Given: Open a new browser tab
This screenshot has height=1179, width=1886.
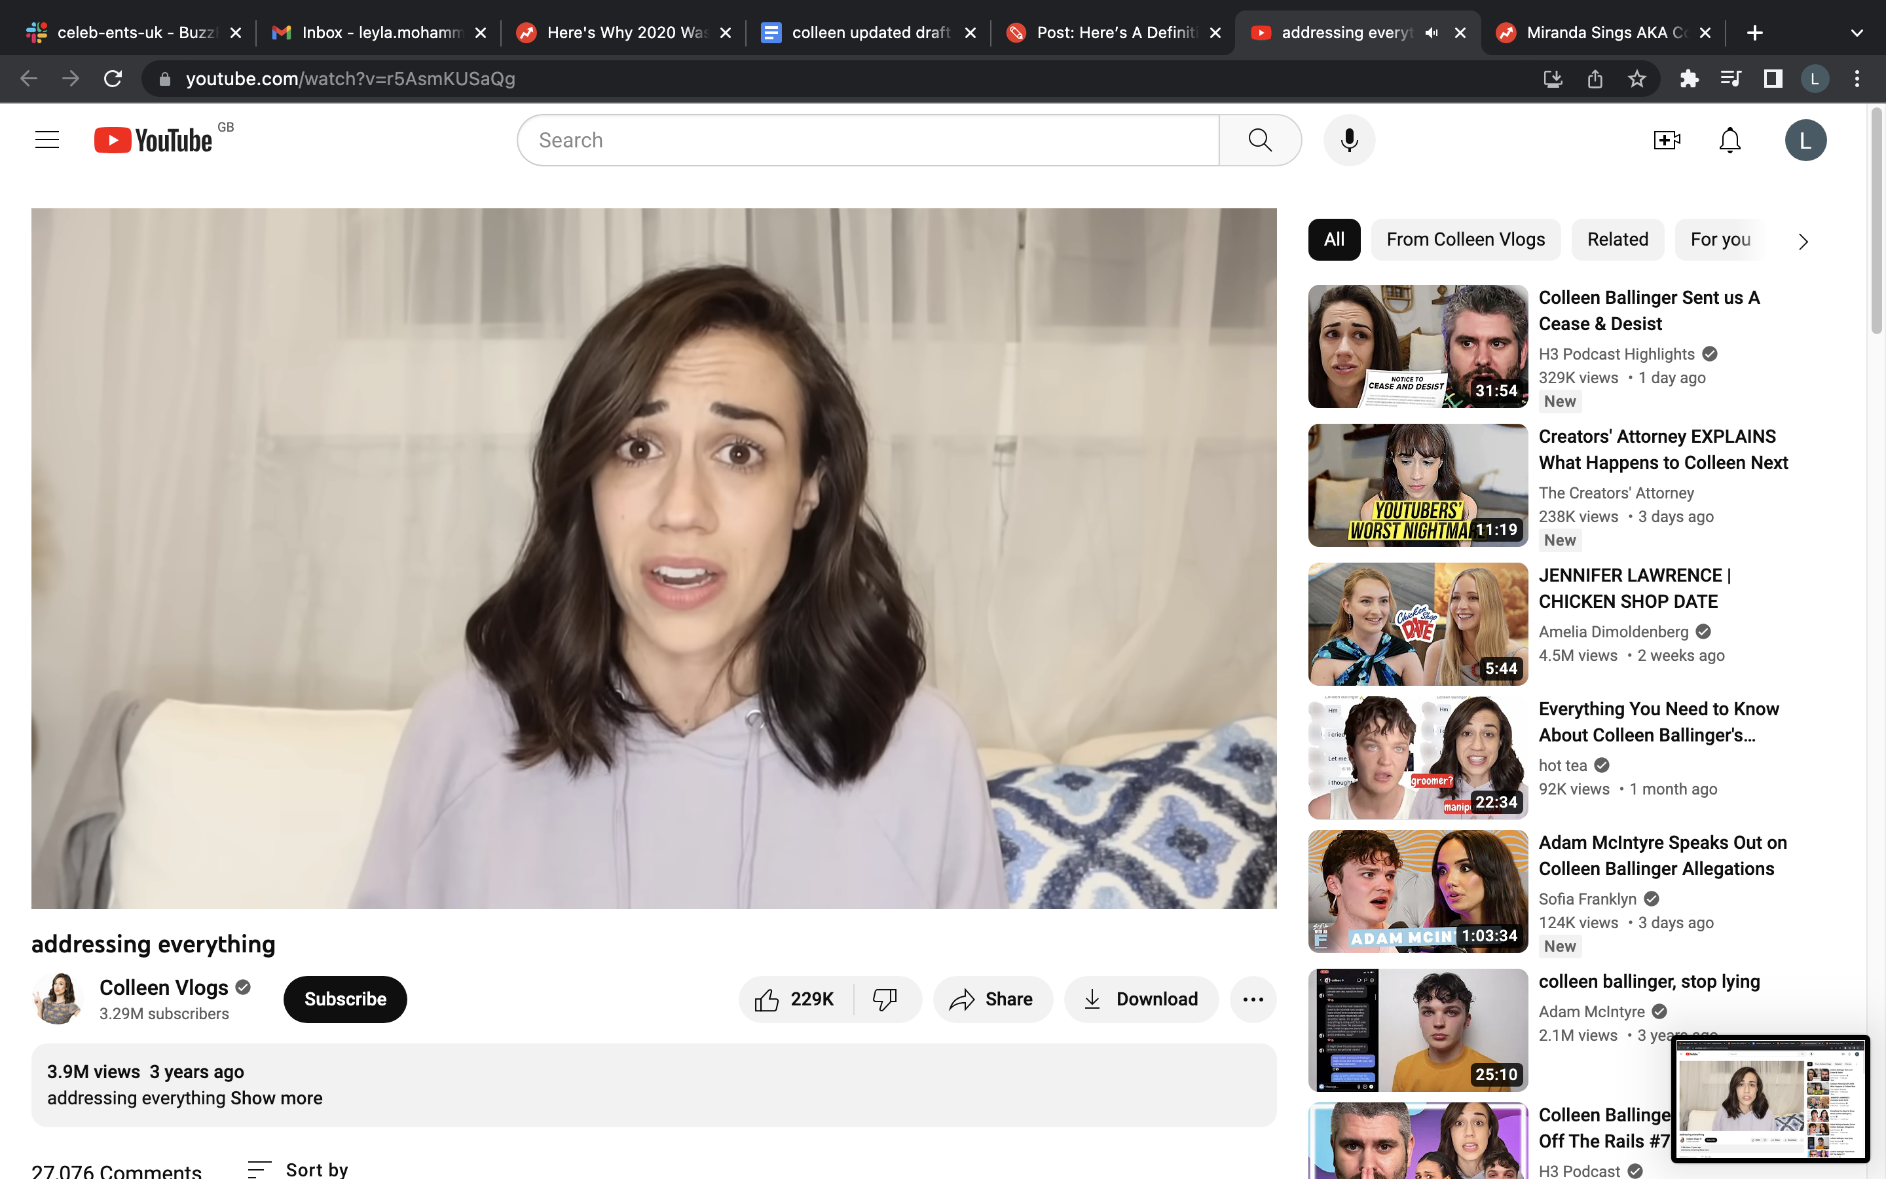Looking at the screenshot, I should point(1754,33).
